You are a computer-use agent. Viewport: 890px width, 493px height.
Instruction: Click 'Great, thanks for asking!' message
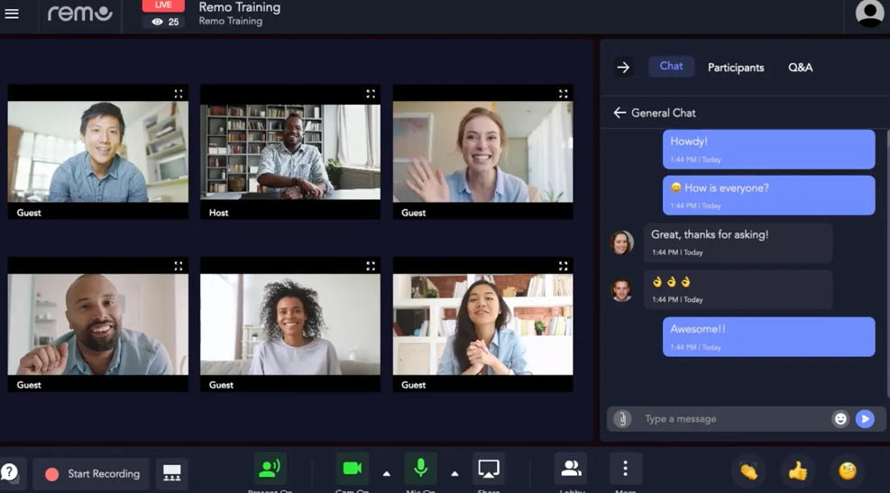pyautogui.click(x=738, y=242)
